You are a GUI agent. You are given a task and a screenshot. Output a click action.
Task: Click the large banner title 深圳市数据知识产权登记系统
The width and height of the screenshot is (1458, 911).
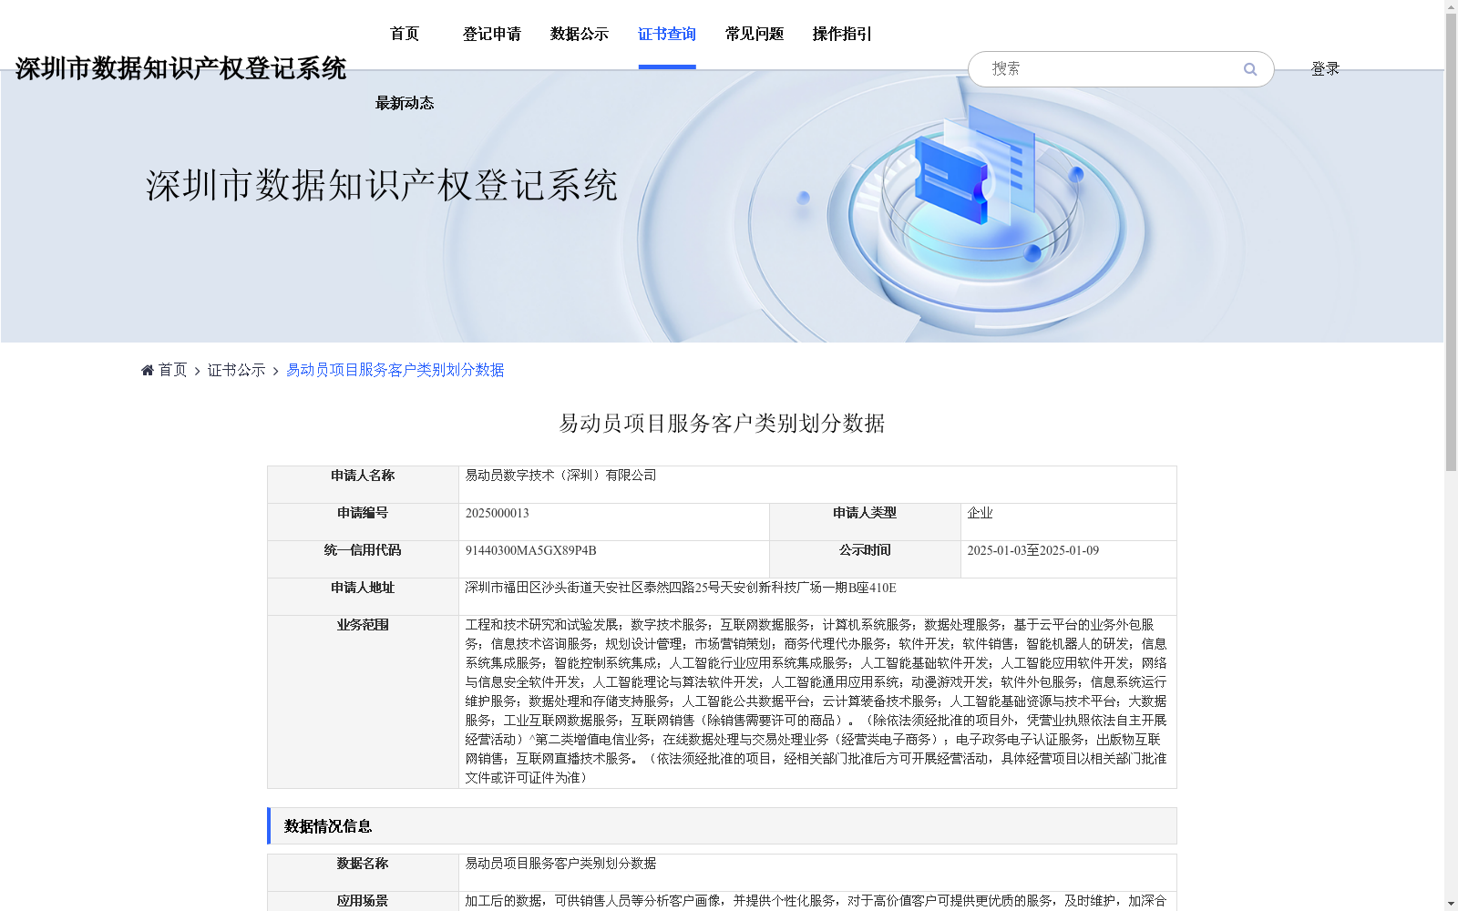[382, 186]
